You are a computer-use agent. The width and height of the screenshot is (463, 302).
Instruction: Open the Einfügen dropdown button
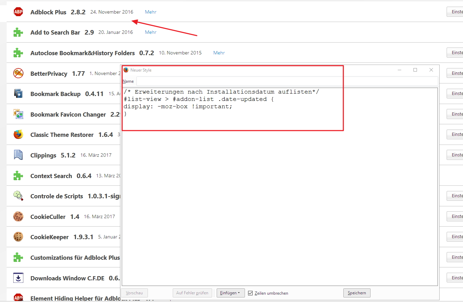[231, 293]
